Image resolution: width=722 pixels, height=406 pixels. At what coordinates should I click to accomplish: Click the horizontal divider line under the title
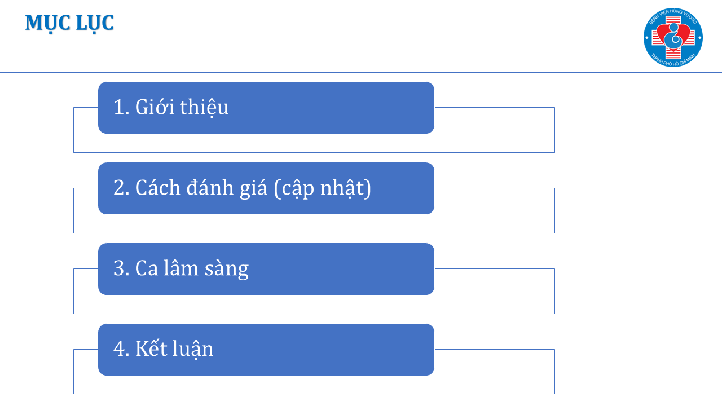361,72
